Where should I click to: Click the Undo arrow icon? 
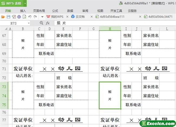[x=30, y=17]
